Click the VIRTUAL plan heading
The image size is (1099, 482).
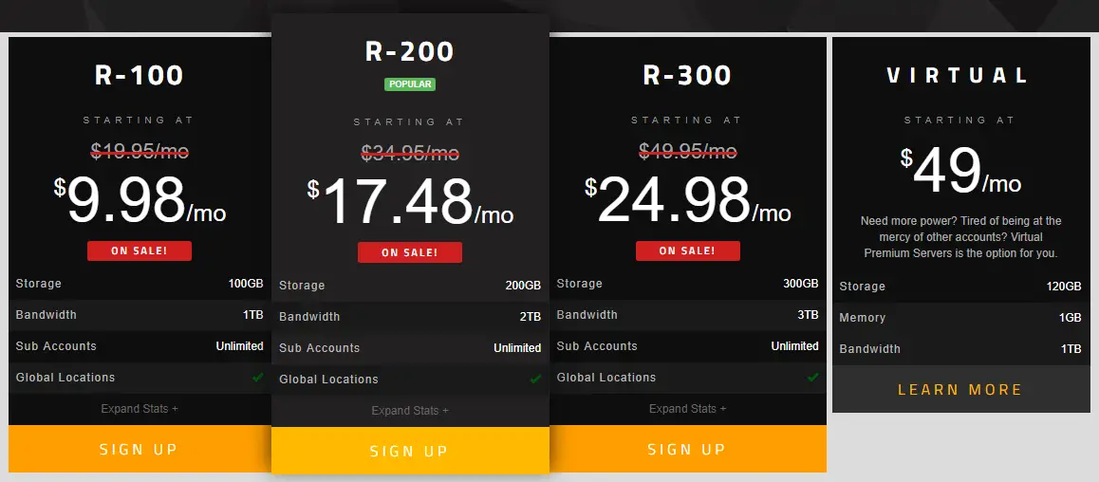(x=959, y=75)
